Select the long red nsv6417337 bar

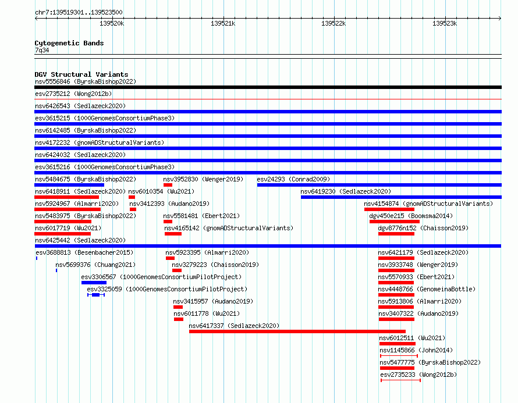297,331
